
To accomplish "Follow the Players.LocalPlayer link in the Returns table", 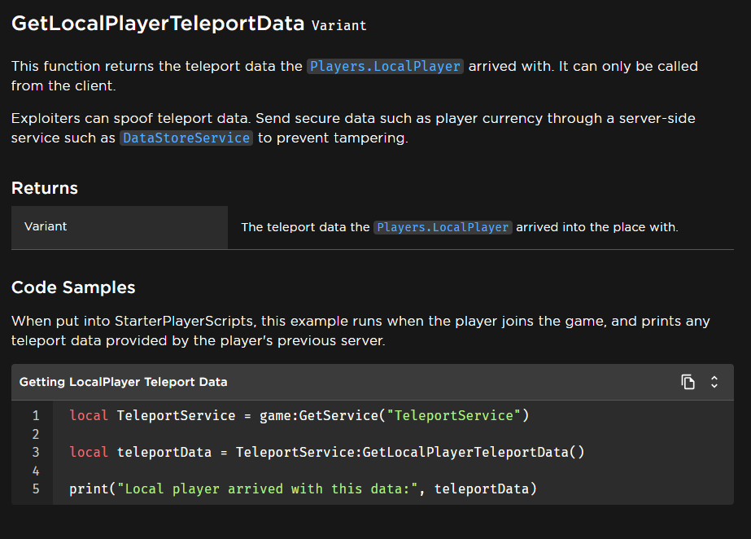I will pos(443,228).
